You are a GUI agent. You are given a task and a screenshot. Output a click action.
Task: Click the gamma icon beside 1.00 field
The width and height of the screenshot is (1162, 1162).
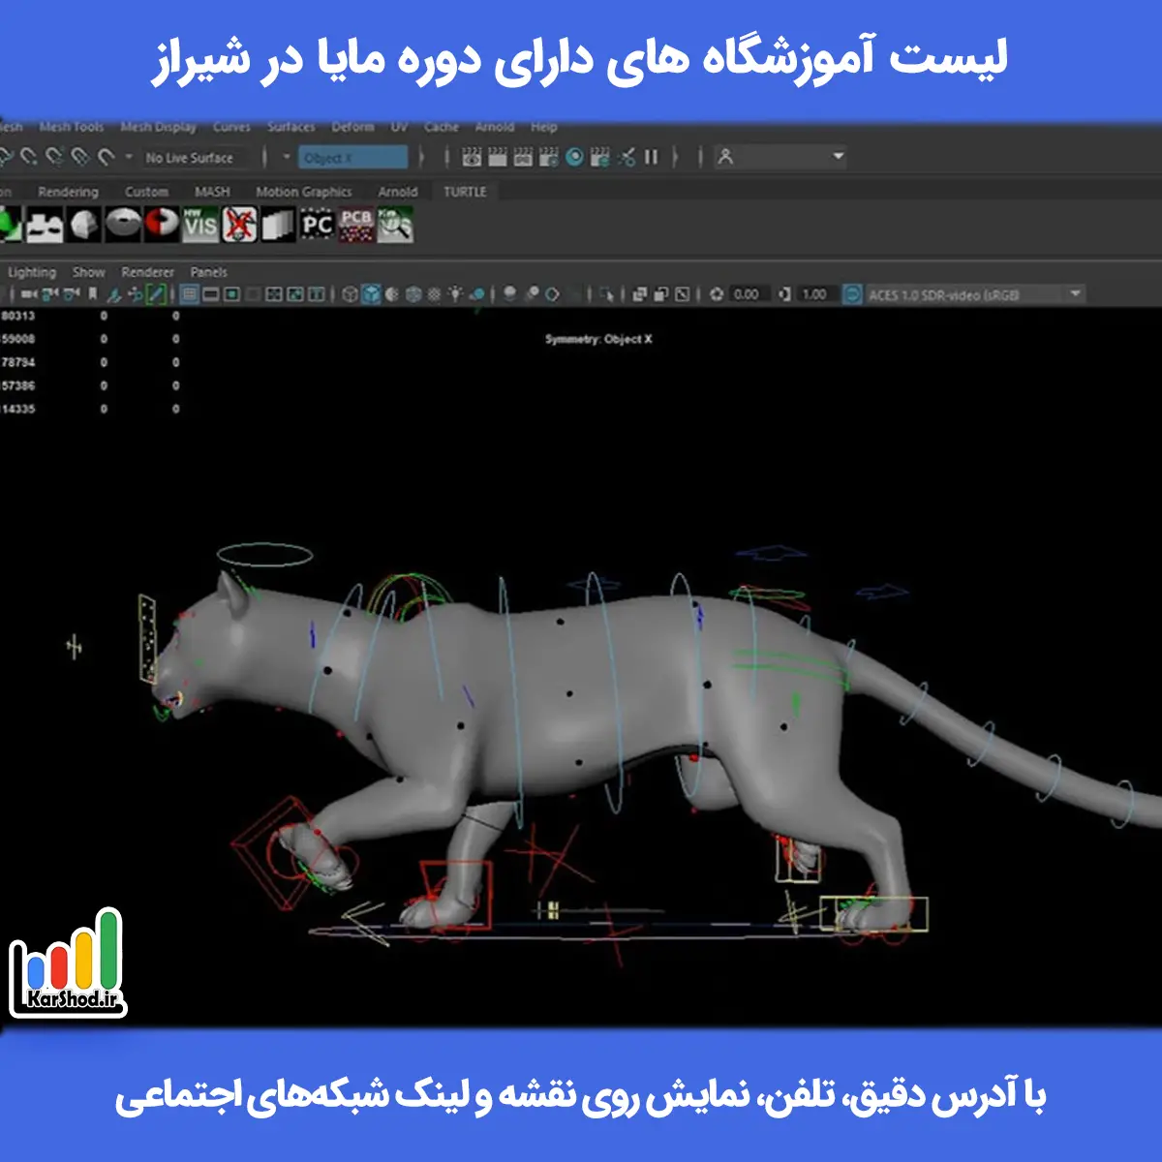point(785,294)
